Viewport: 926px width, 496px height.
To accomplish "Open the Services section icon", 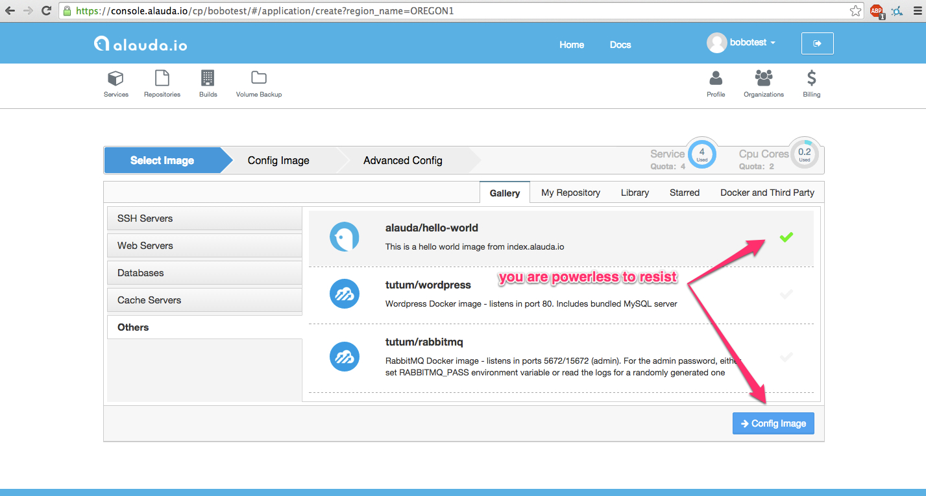I will point(116,78).
